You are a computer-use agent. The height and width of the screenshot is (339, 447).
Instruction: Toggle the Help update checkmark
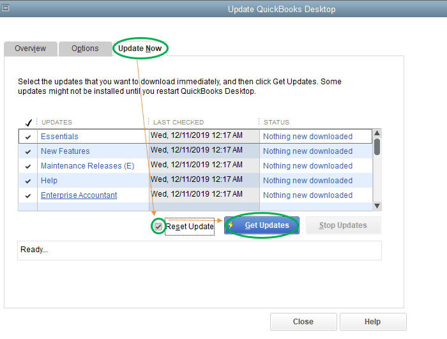(x=28, y=181)
